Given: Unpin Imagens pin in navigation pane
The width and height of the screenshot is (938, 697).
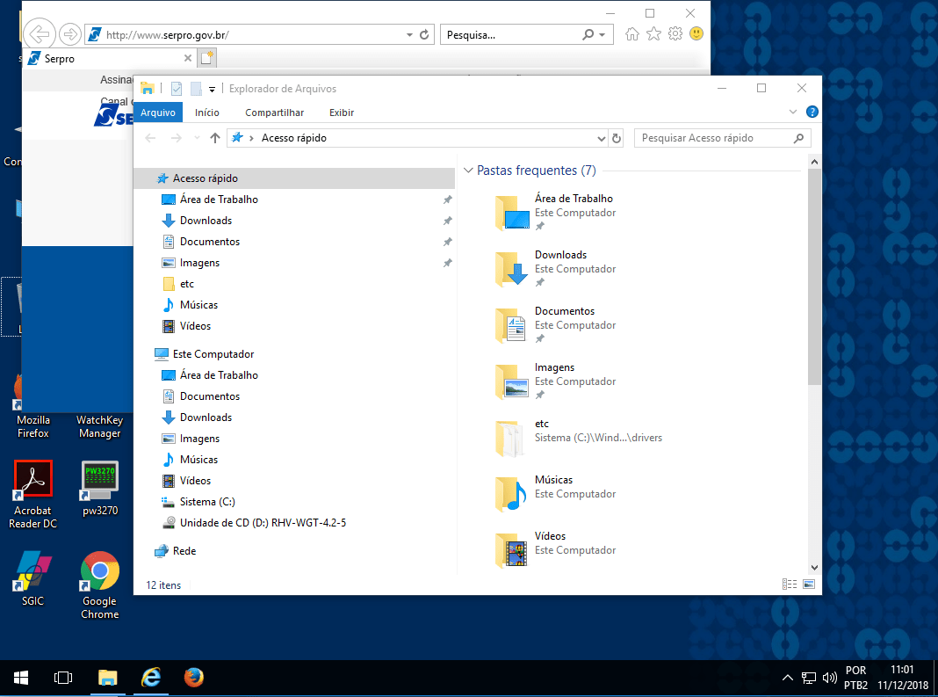Looking at the screenshot, I should (447, 263).
